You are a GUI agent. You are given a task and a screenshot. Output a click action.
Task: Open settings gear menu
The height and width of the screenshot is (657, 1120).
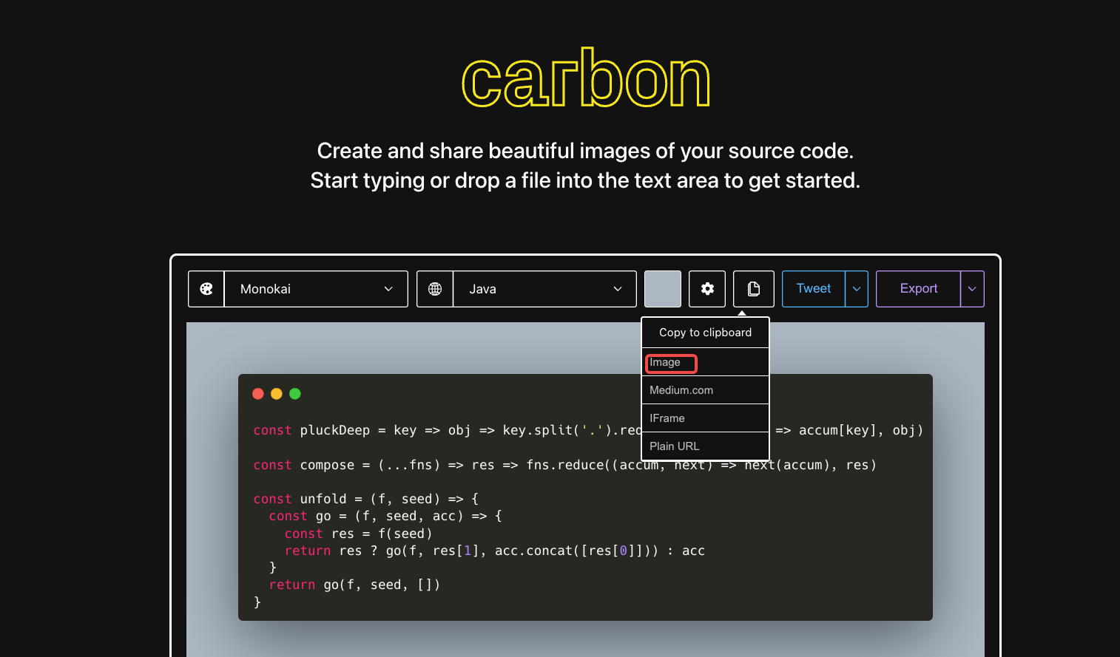pos(707,289)
